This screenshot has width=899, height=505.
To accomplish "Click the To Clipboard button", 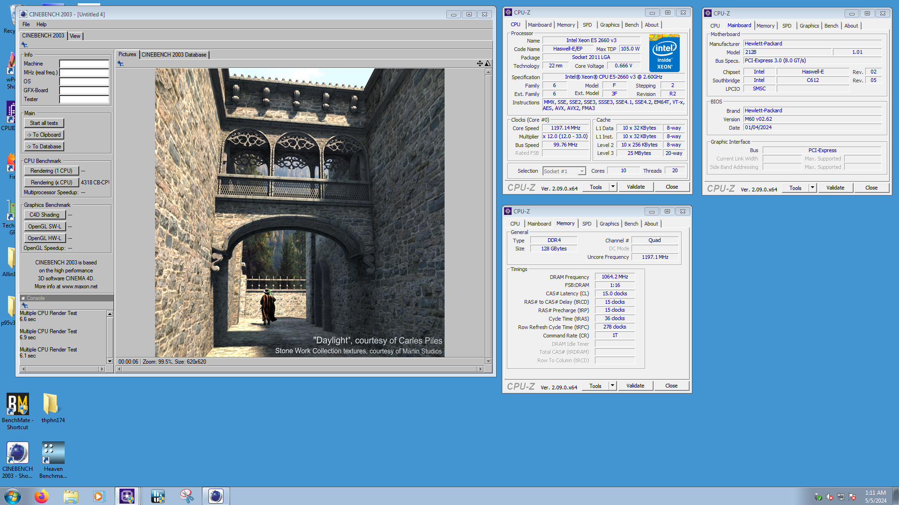I will [x=44, y=135].
